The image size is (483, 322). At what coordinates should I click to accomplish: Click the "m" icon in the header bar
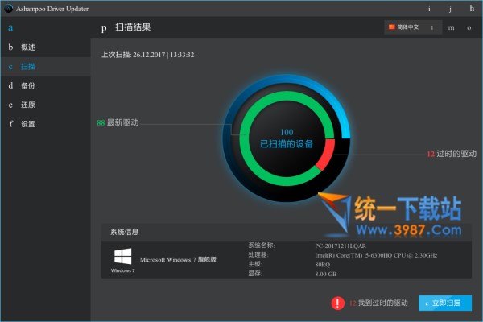[x=451, y=27]
